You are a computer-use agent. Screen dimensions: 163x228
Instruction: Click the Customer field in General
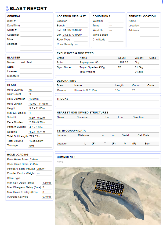(36, 35)
